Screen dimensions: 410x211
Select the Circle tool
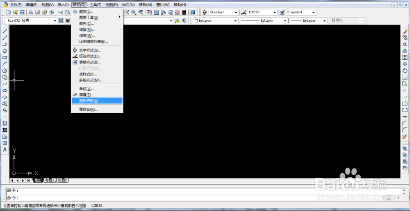[5, 71]
